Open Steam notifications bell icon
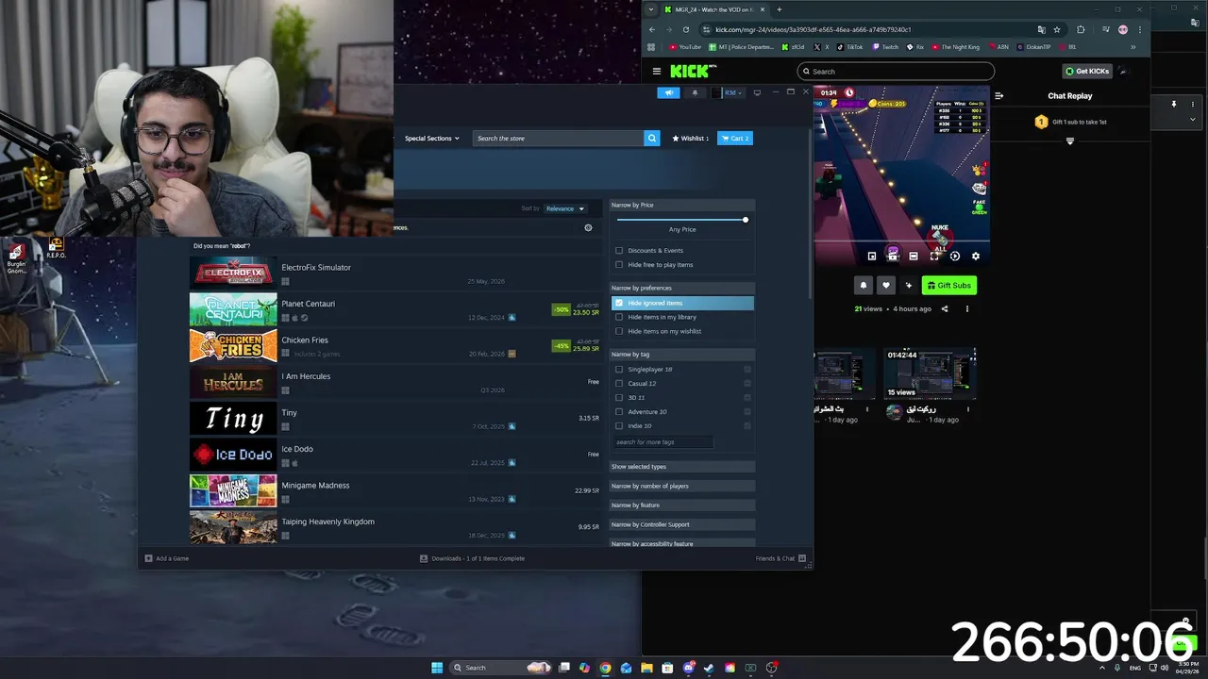The height and width of the screenshot is (679, 1208). tap(695, 92)
